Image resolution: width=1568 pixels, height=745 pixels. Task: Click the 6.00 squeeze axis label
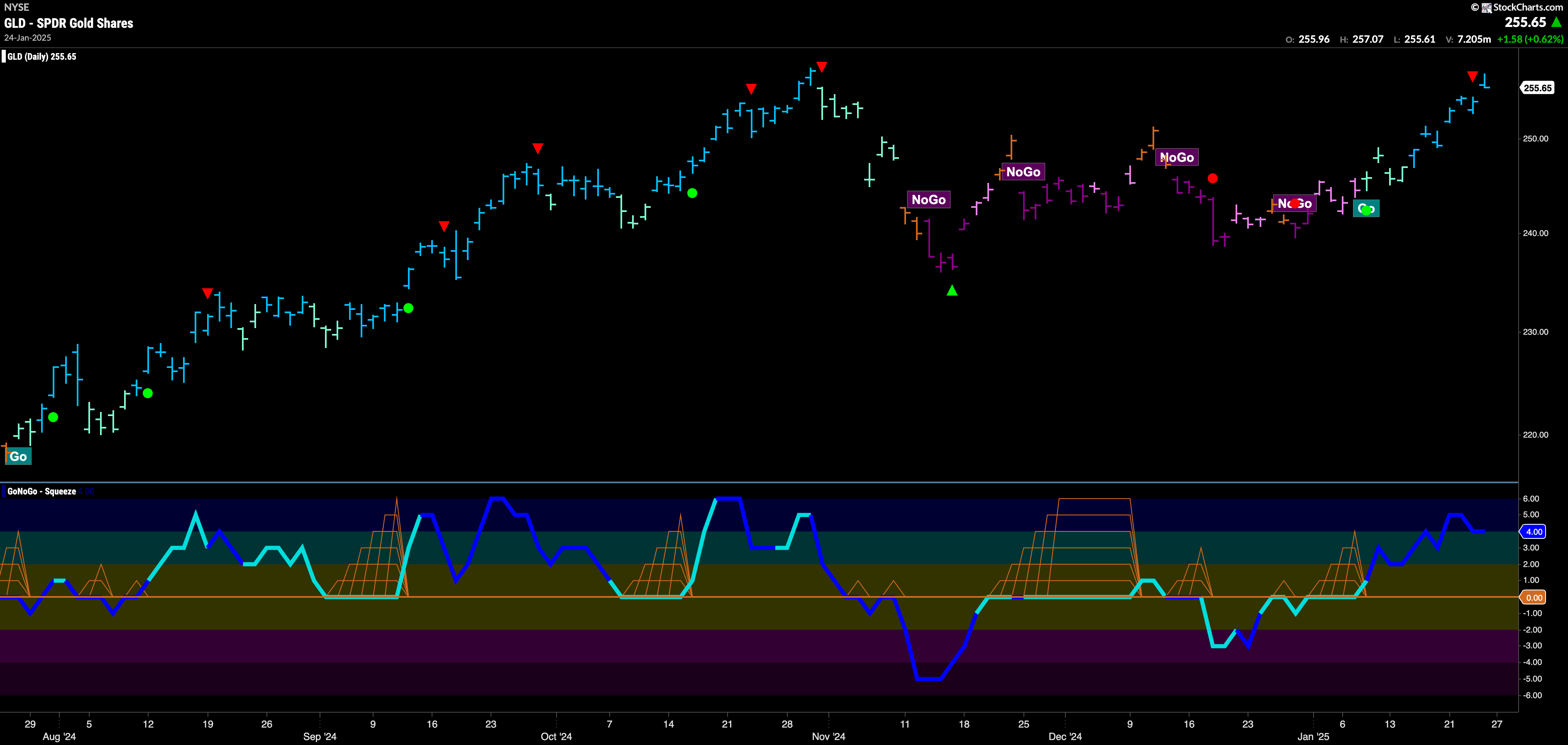[1531, 499]
